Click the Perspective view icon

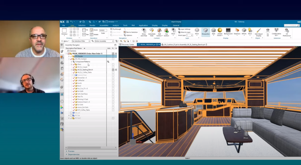pyautogui.click(x=206, y=31)
